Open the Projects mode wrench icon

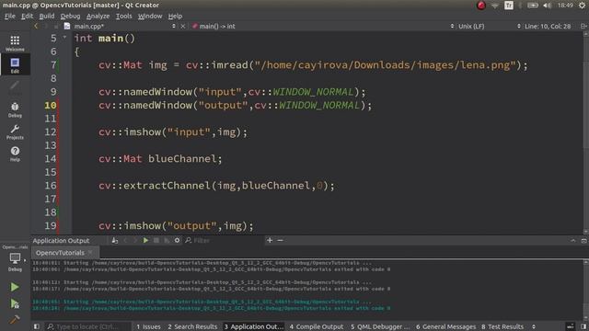coord(15,131)
